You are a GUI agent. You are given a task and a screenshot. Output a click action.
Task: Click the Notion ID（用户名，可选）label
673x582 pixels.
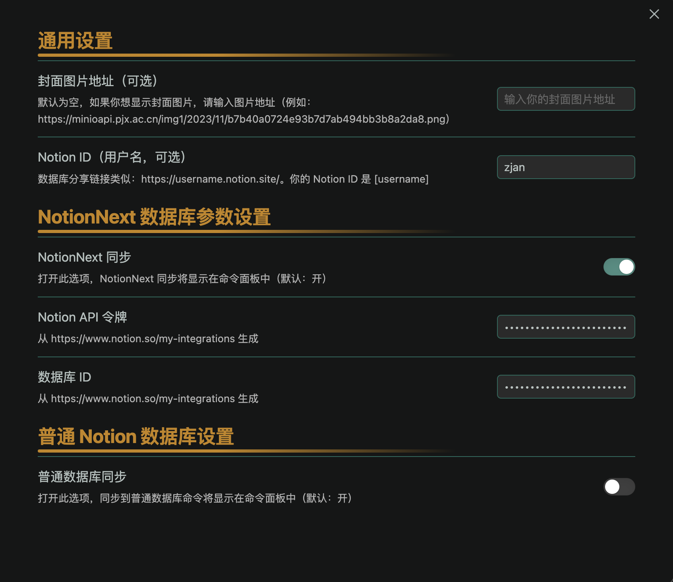[x=112, y=157]
